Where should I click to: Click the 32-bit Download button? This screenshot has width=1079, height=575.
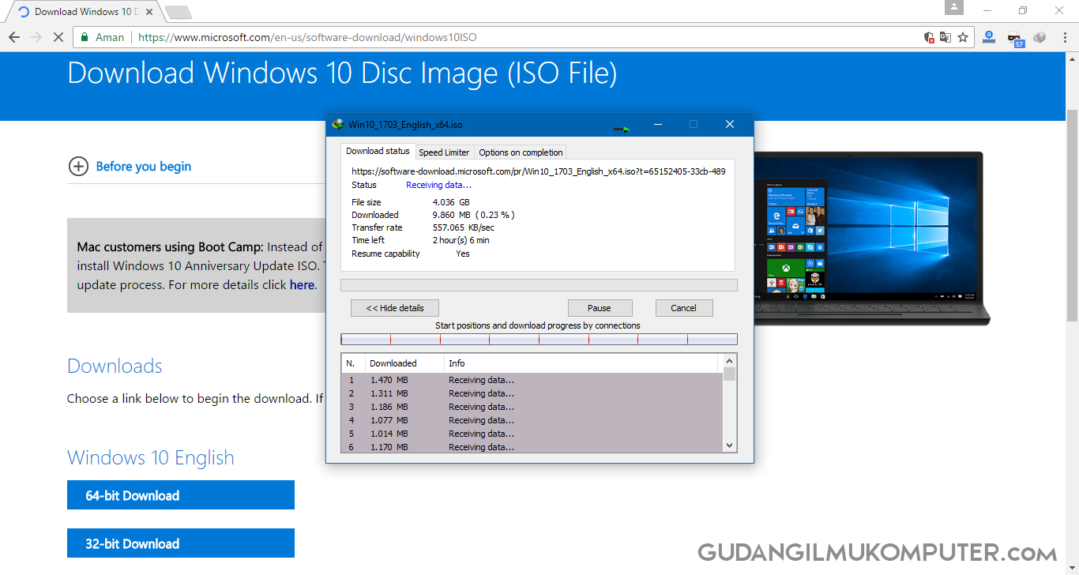(x=181, y=543)
